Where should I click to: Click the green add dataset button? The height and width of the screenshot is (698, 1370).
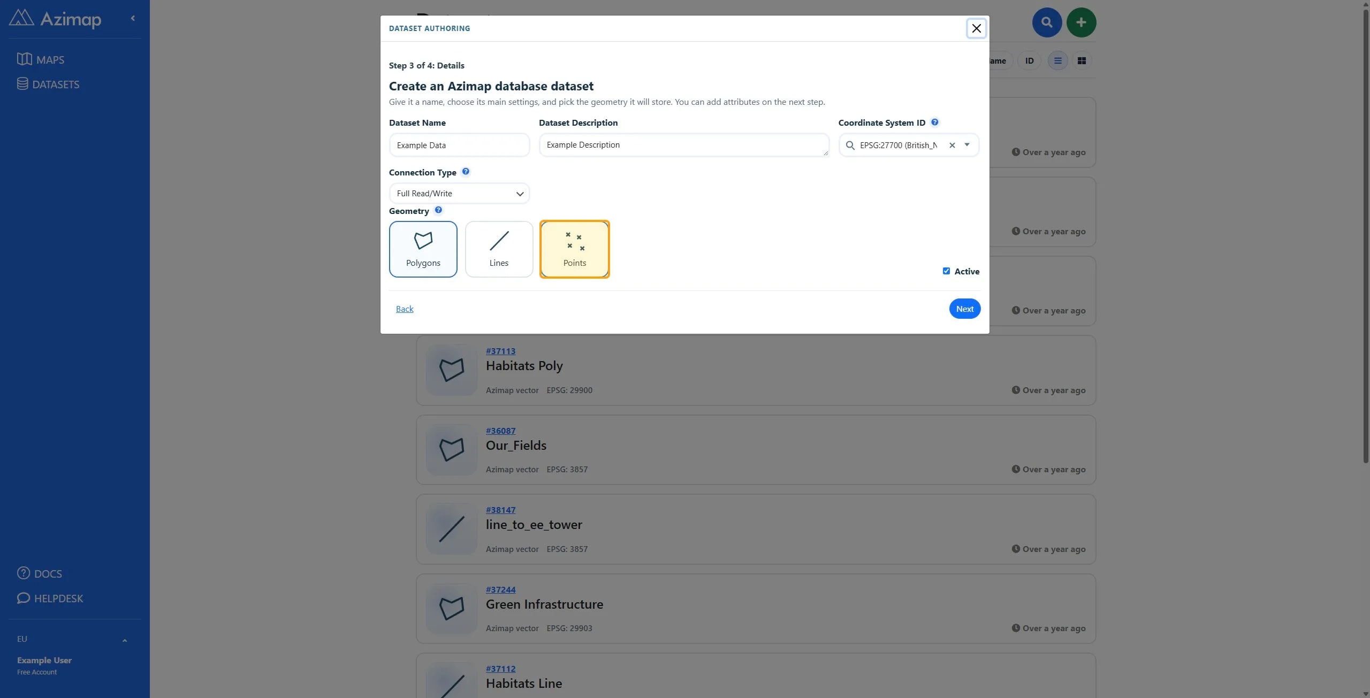click(x=1081, y=22)
